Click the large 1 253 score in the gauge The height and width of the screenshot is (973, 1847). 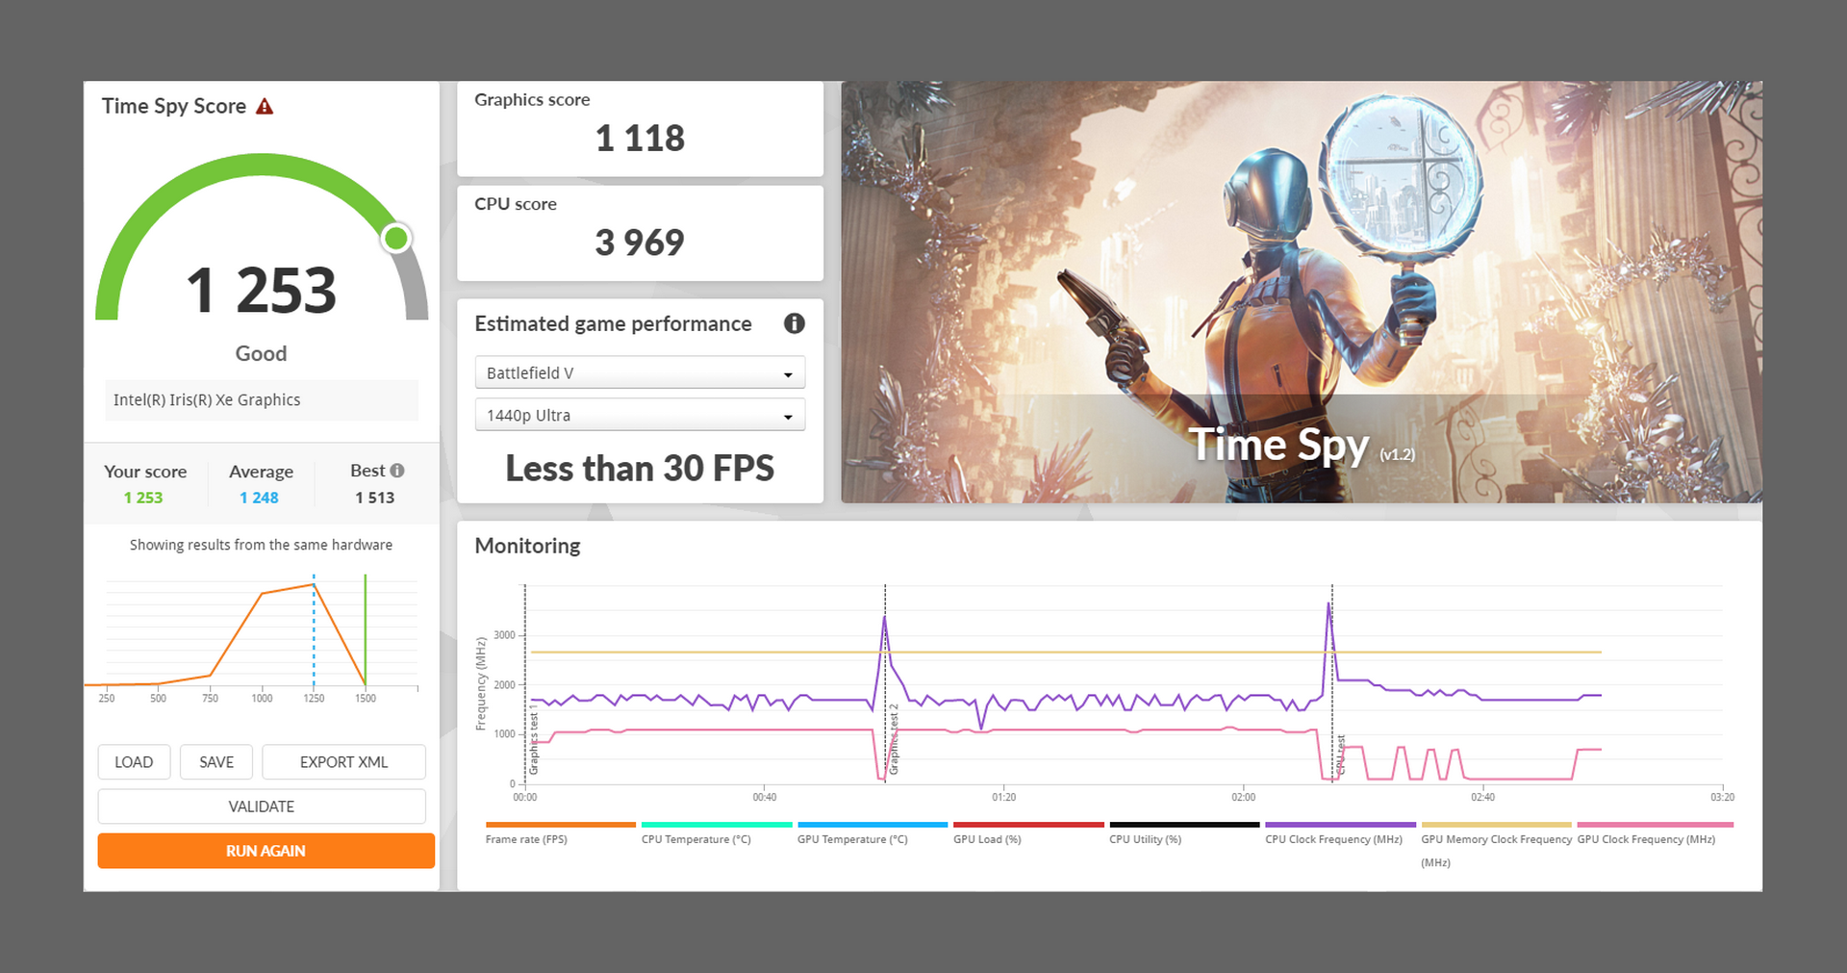(x=262, y=291)
